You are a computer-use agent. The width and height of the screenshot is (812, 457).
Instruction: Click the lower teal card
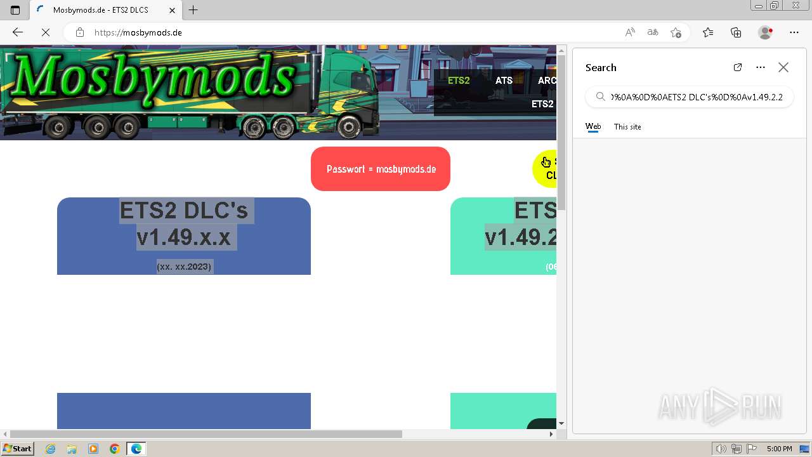coord(503,411)
